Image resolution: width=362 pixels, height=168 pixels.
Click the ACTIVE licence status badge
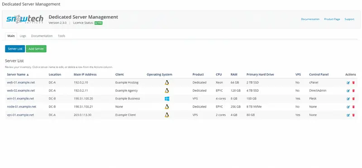click(x=98, y=23)
